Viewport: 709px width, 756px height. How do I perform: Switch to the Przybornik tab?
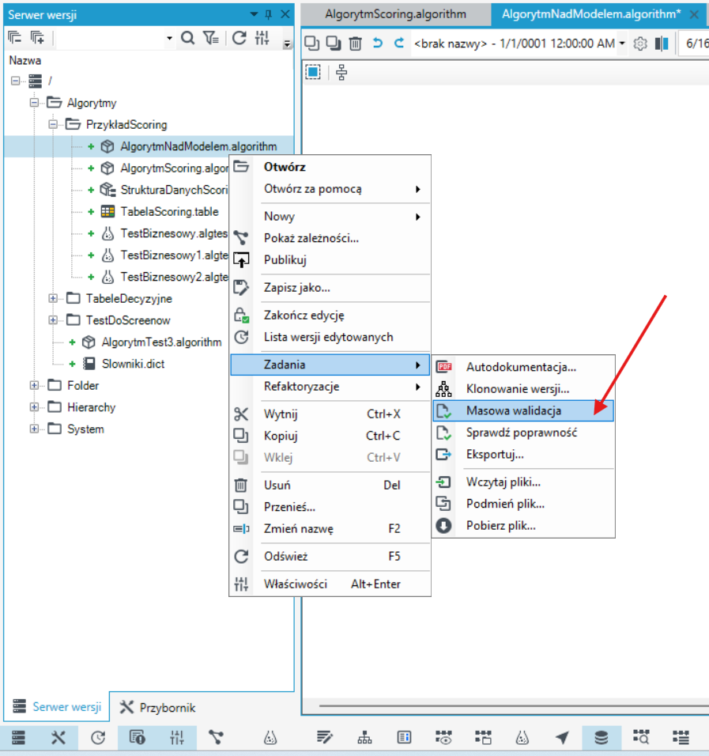pos(157,707)
